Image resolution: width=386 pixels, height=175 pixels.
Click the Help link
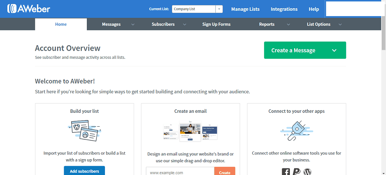click(x=314, y=9)
